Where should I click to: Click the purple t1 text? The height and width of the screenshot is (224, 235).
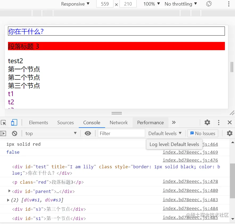pos(11,94)
